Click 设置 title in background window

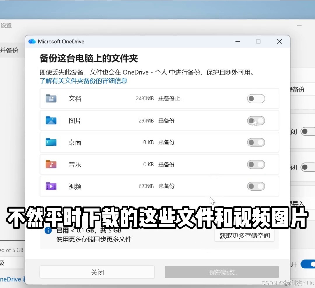pos(6,25)
